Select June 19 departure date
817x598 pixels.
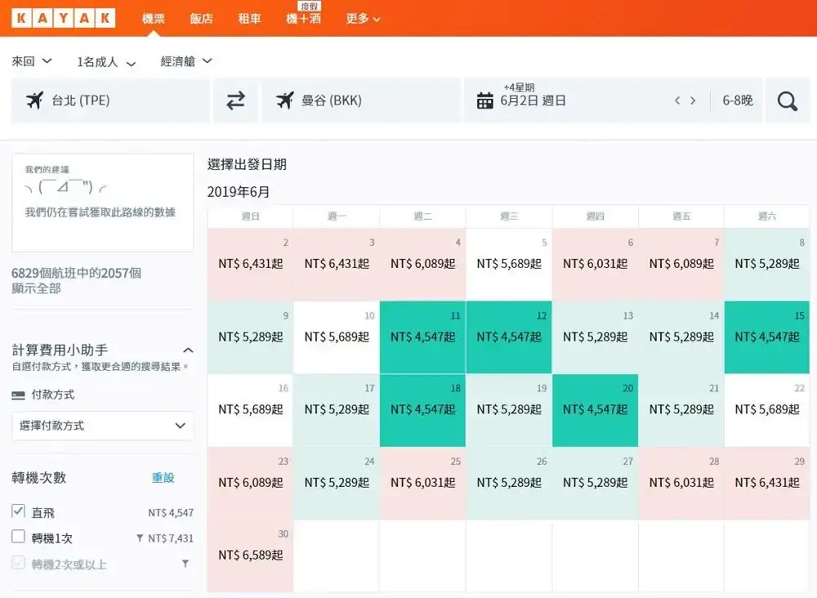509,410
